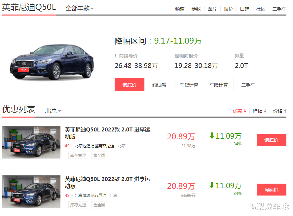Click the 优惠列表 section heading
The image size is (293, 216).
point(19,109)
